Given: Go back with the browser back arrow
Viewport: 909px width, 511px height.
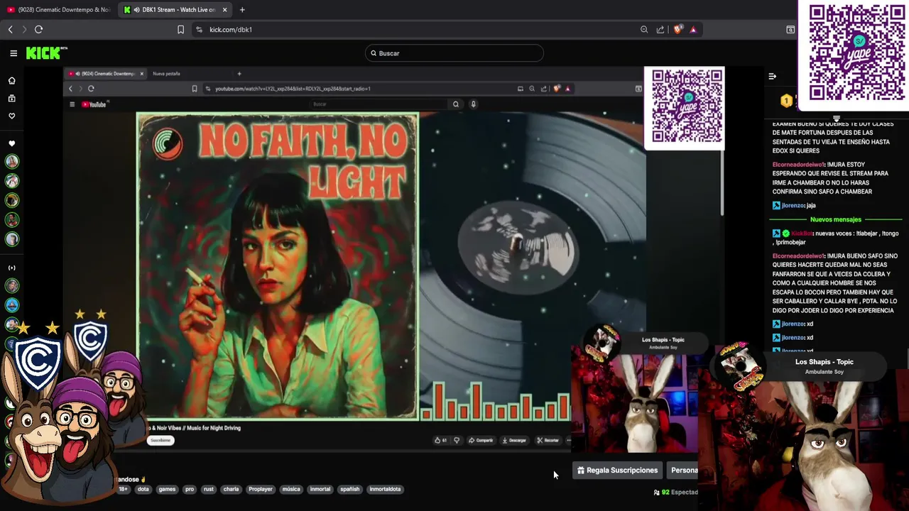Looking at the screenshot, I should click(x=10, y=29).
